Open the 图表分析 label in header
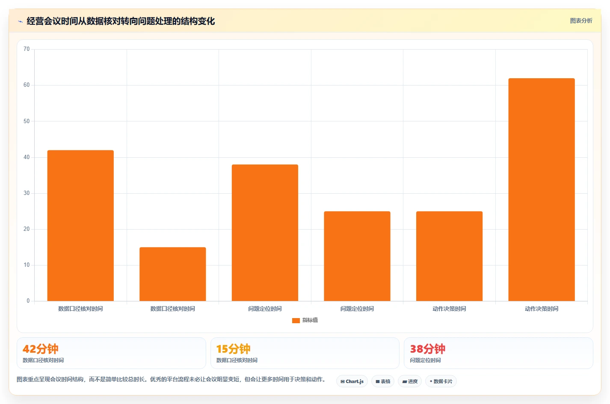Viewport: 610px width, 404px height. [x=581, y=21]
